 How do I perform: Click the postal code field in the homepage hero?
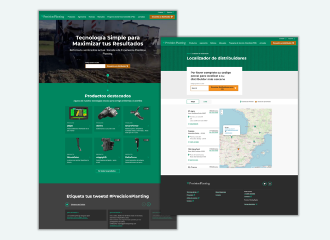(x=95, y=66)
